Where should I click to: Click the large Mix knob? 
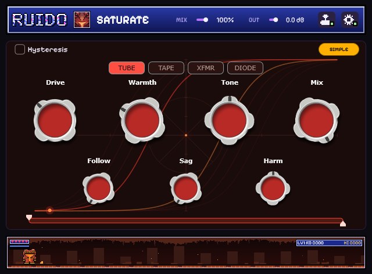pos(316,120)
